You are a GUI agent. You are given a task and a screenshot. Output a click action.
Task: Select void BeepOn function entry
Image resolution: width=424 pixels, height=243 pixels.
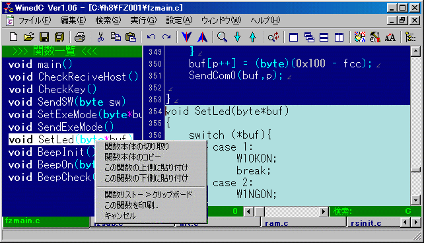pos(52,164)
